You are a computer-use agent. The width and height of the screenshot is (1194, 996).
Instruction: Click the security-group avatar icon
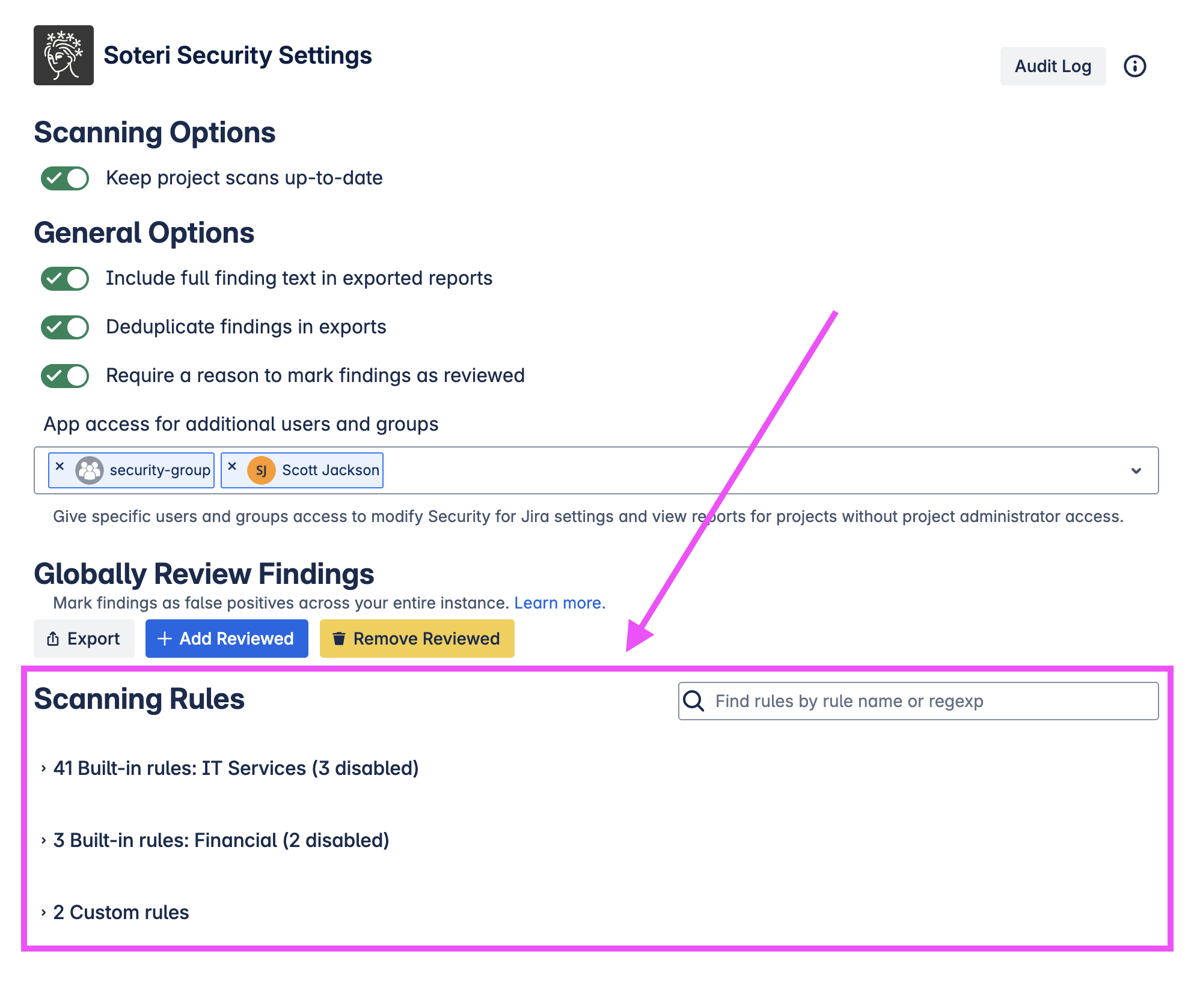(x=90, y=470)
